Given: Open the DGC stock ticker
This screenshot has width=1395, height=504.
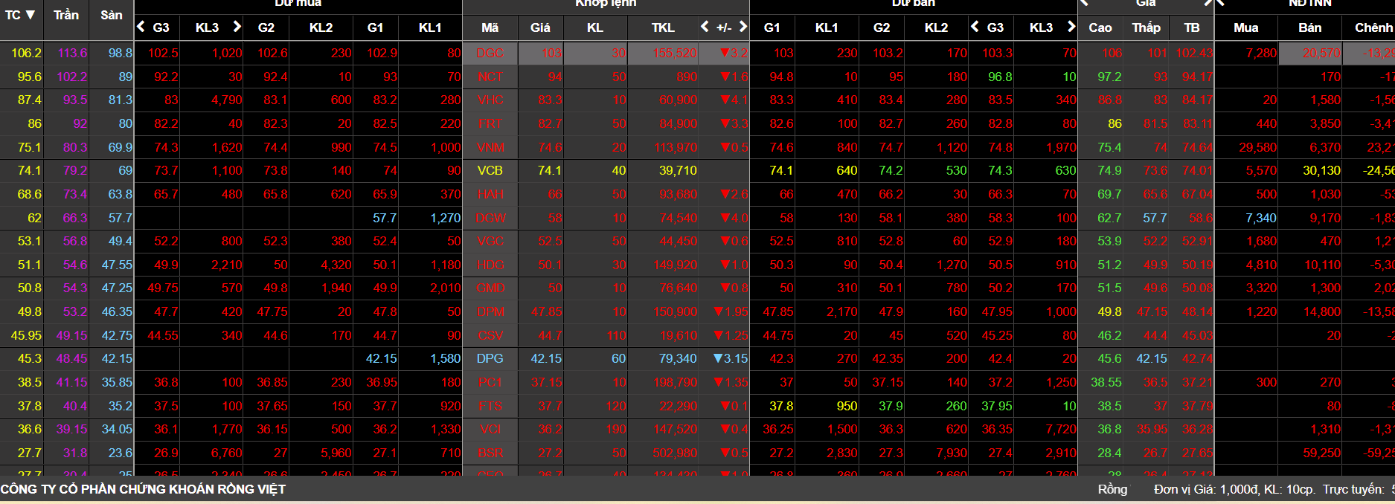Looking at the screenshot, I should tap(490, 54).
